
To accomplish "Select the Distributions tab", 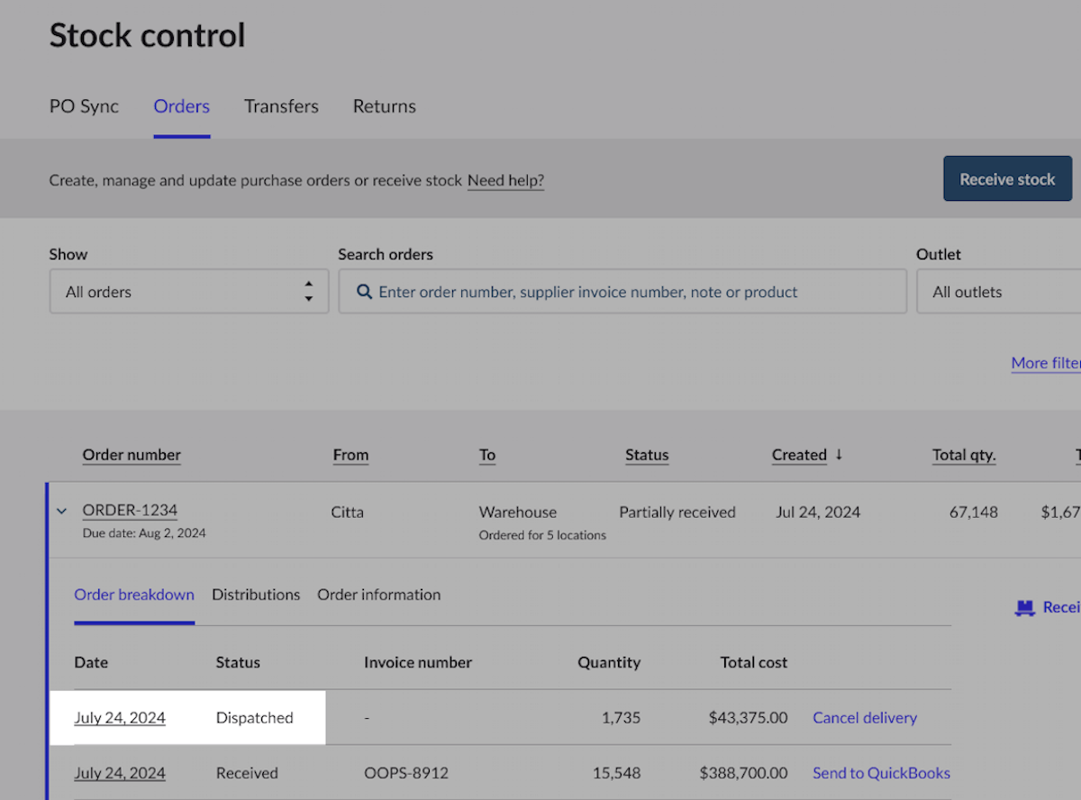I will click(256, 595).
